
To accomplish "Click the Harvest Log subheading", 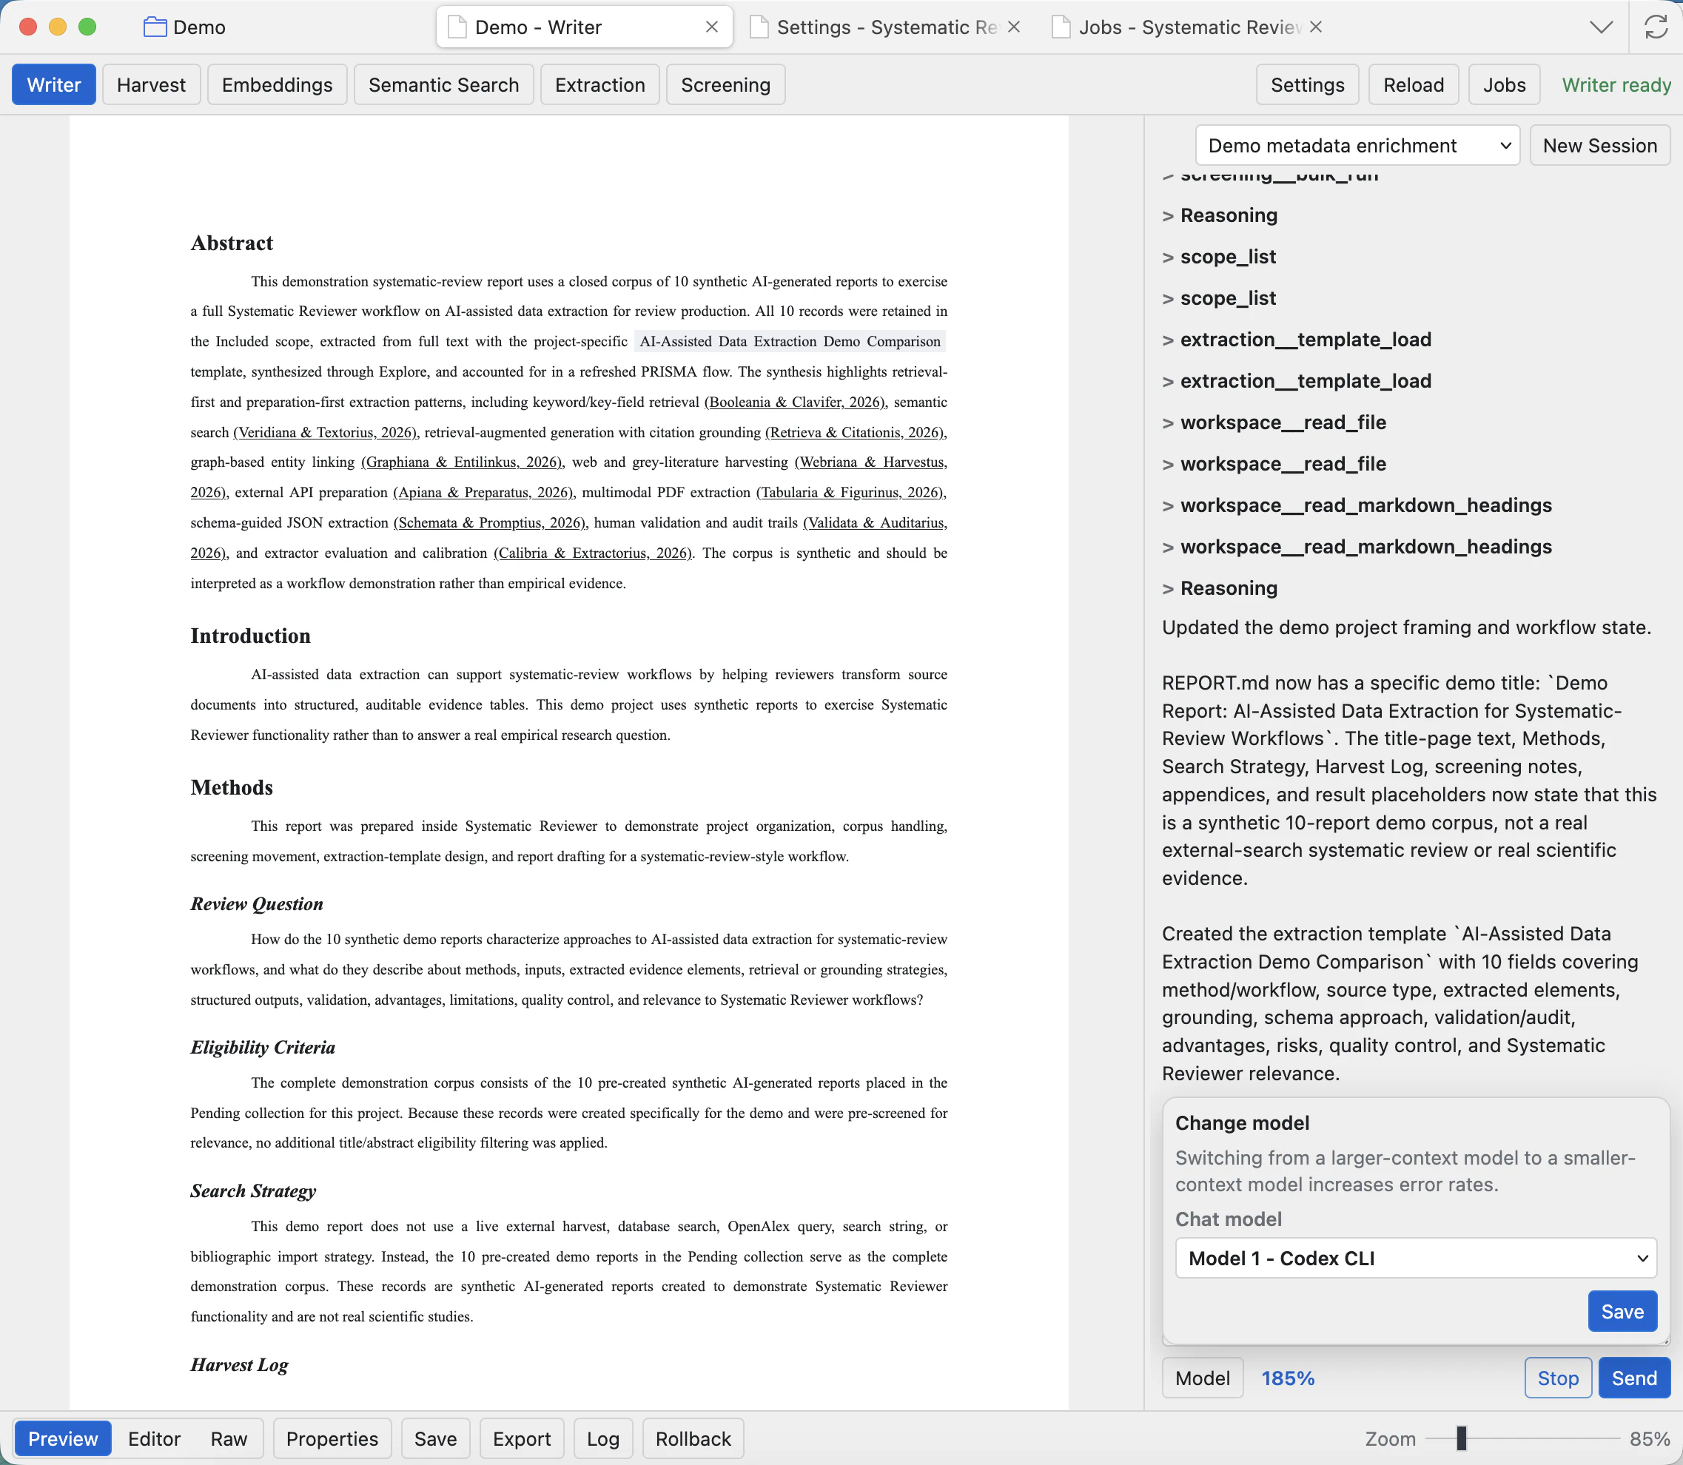I will coord(239,1365).
